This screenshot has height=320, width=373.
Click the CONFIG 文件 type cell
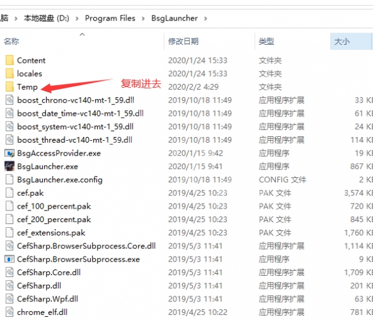282,180
